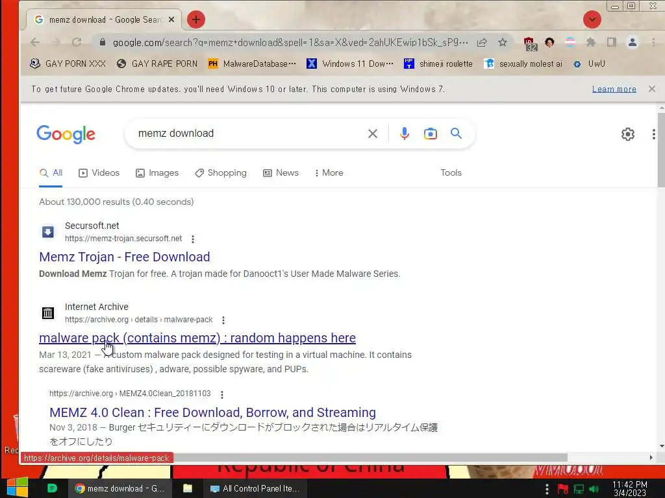Reload the Google search page
This screenshot has height=498, width=665.
pos(77,42)
